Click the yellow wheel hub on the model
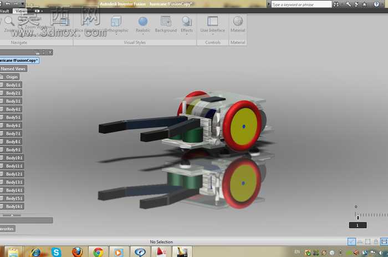This screenshot has height=257, width=388. (244, 126)
